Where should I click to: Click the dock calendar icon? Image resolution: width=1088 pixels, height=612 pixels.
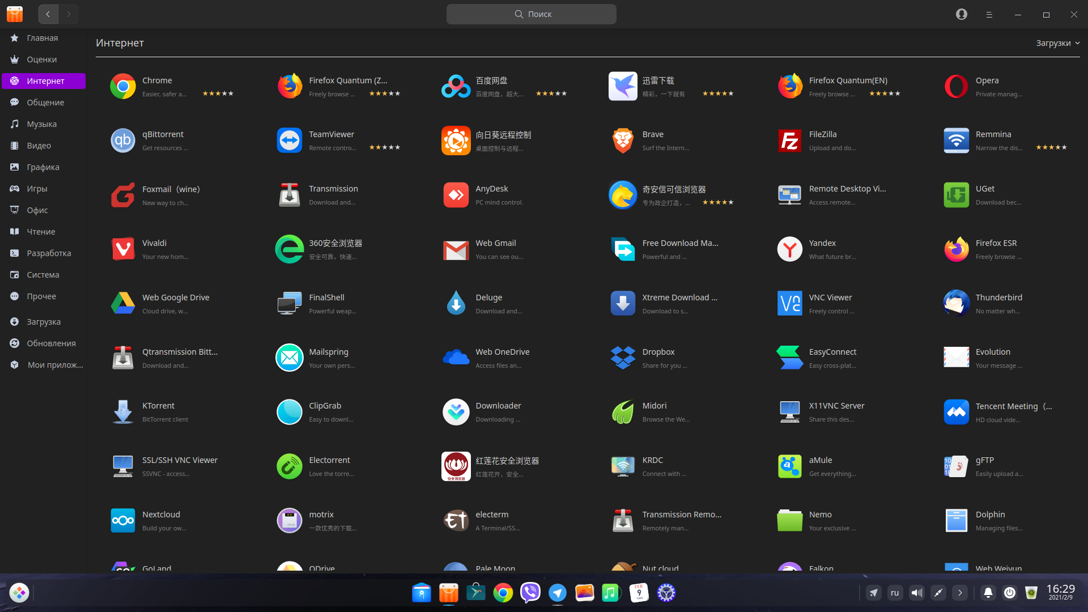click(639, 593)
